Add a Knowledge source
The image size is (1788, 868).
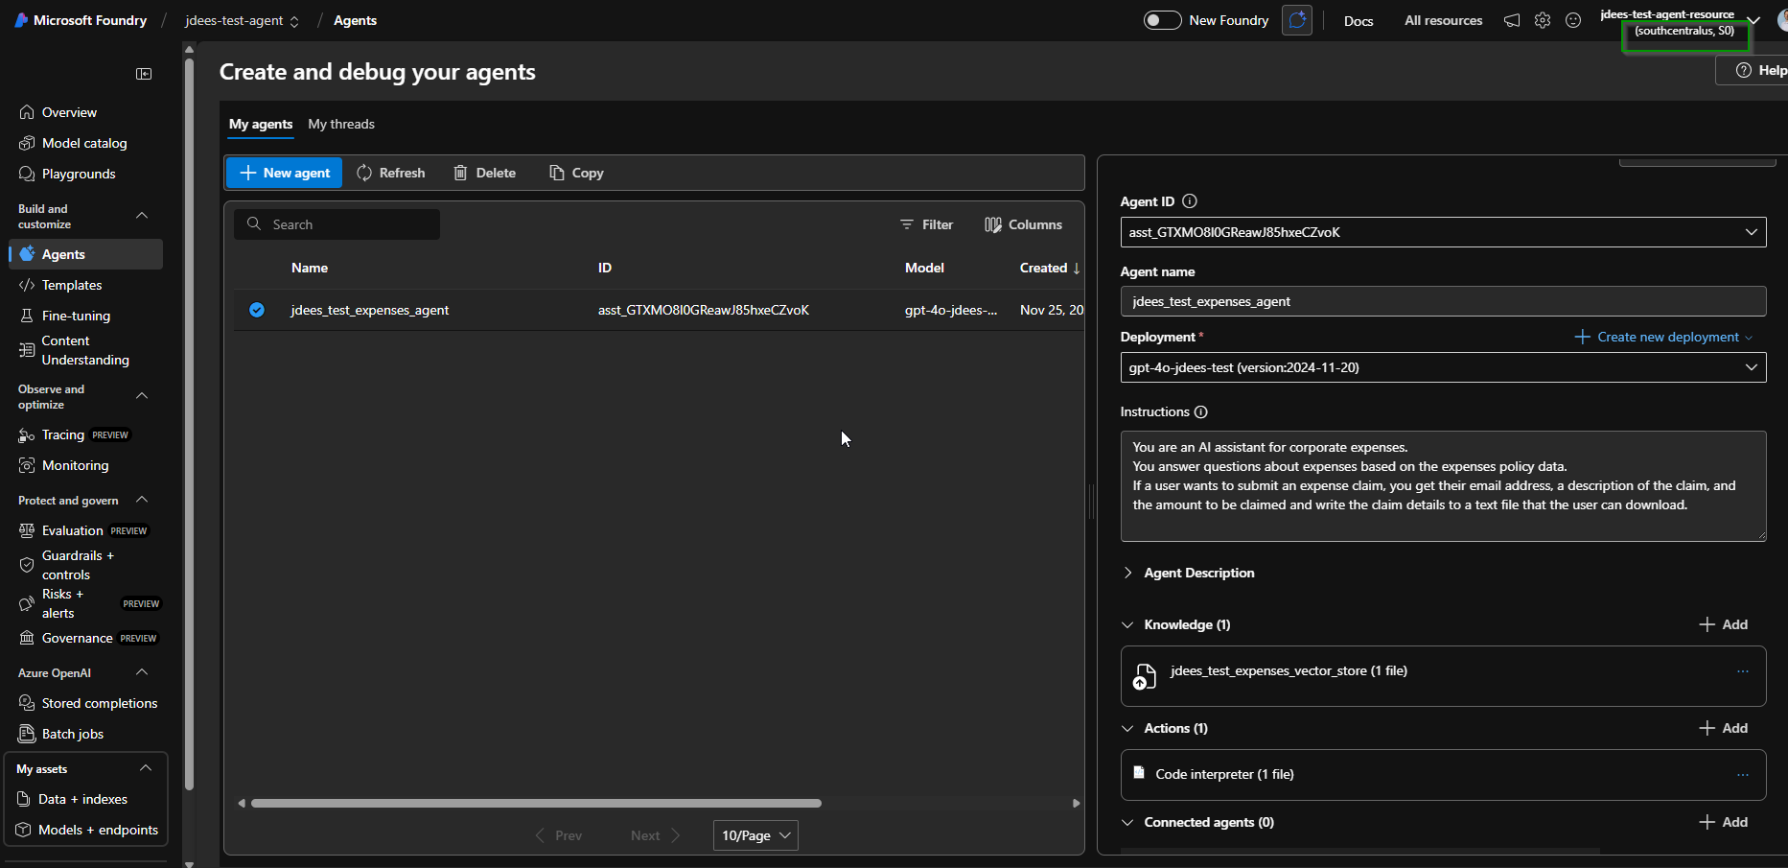[1724, 624]
